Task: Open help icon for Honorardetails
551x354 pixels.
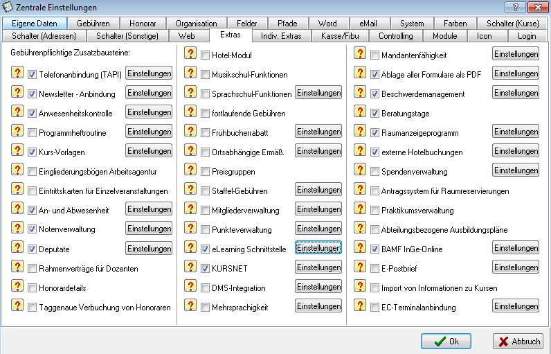Action: (17, 286)
